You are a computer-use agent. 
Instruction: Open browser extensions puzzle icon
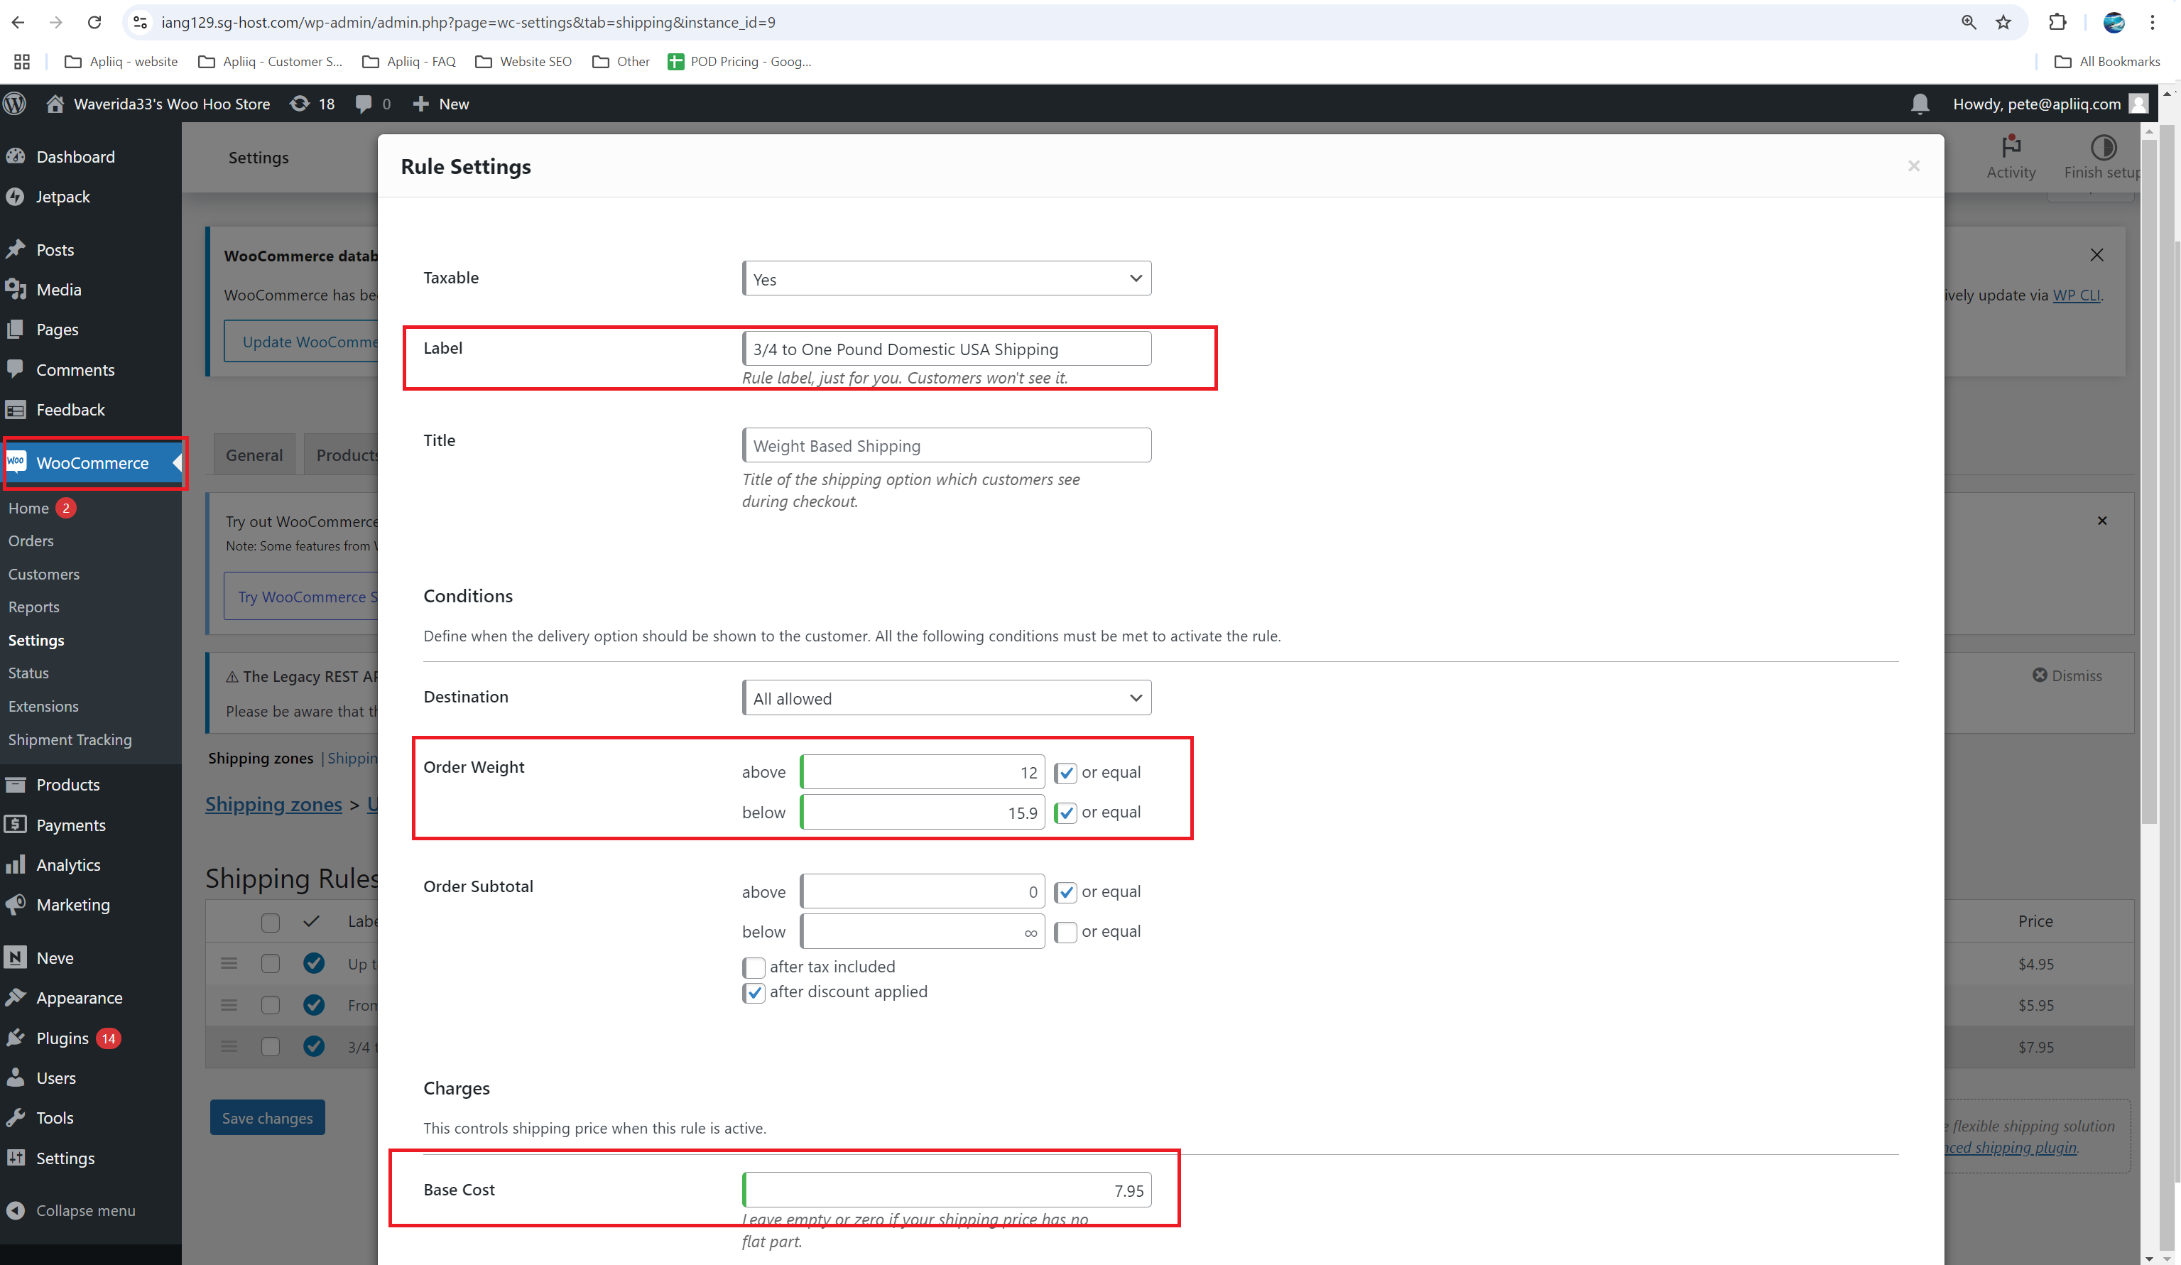click(2057, 23)
